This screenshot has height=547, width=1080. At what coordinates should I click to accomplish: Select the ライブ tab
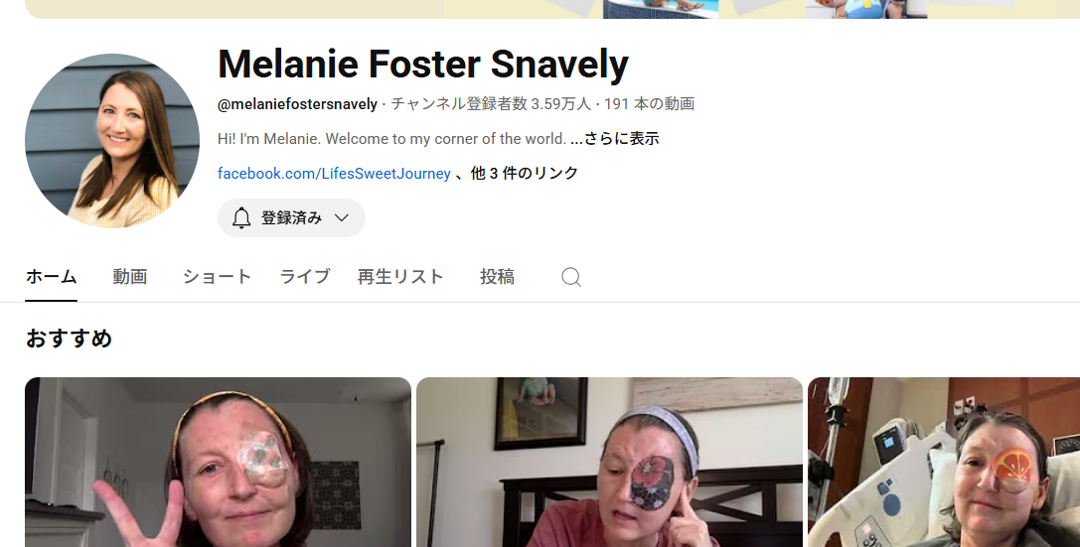(305, 277)
